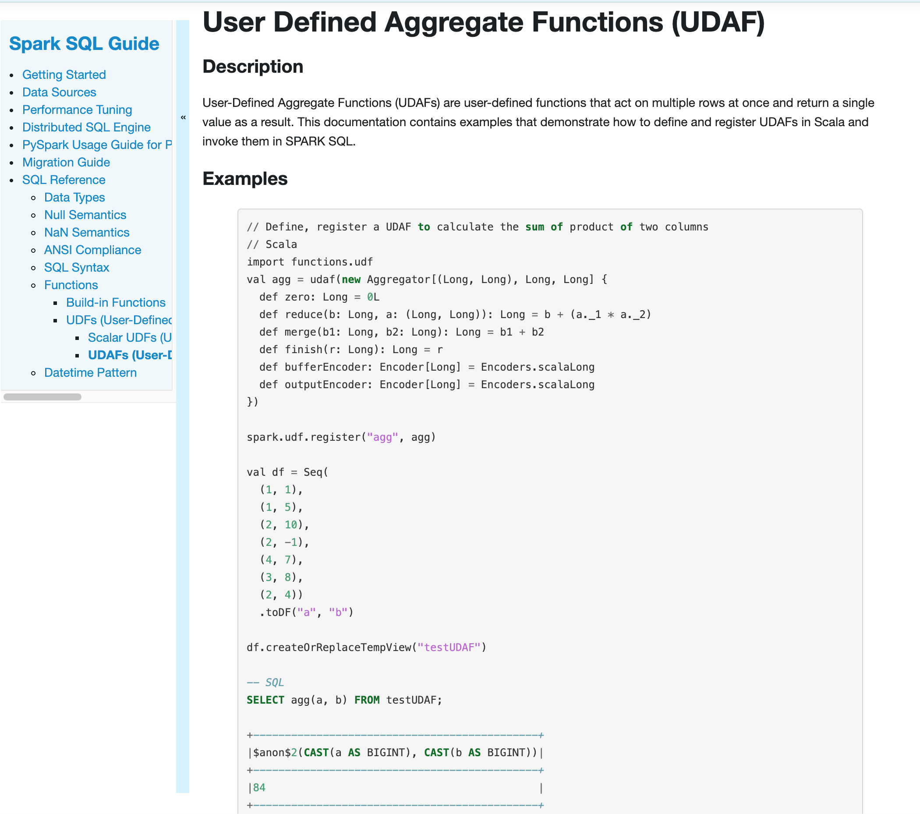Click the sidebar horizontal scrollbar
Image resolution: width=920 pixels, height=814 pixels.
42,397
